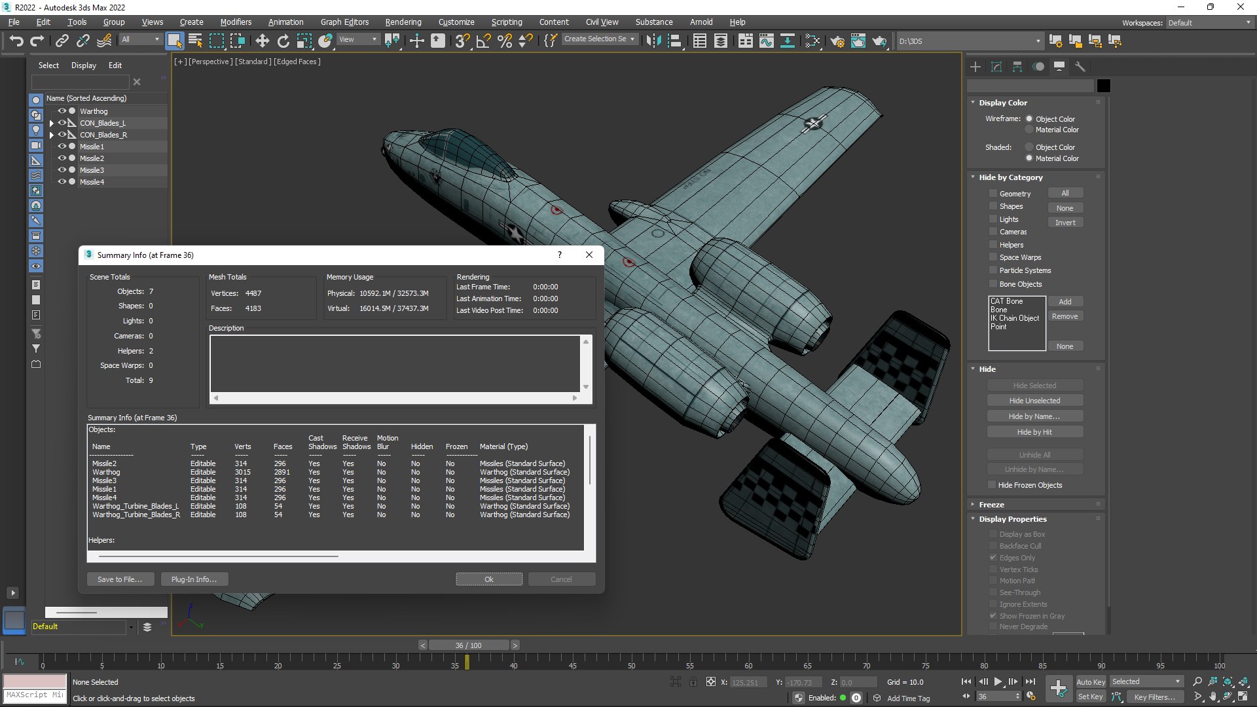Open the Render Setup icon
The width and height of the screenshot is (1257, 707).
(837, 41)
